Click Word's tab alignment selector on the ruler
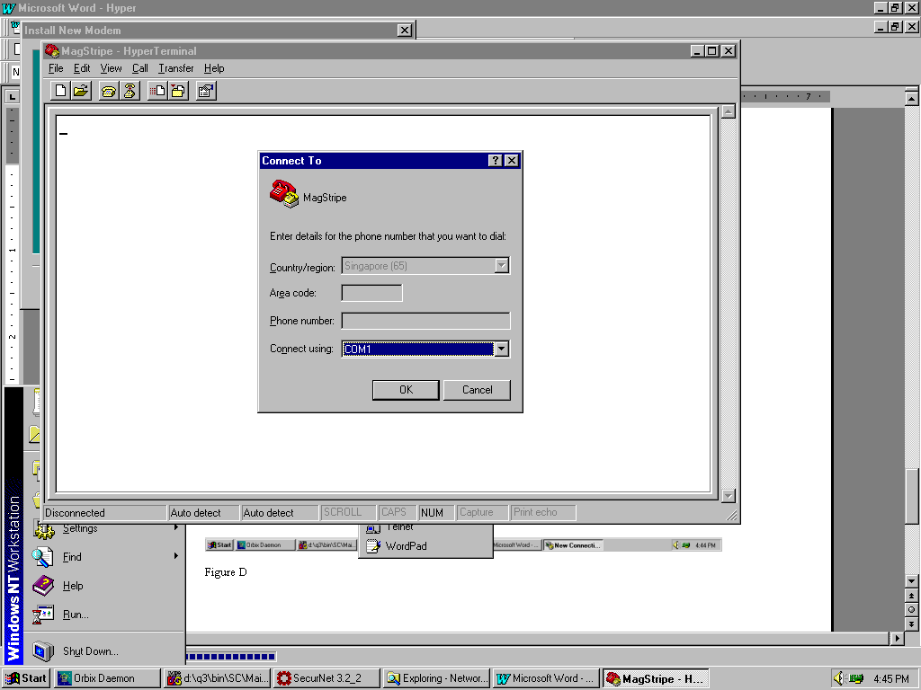Viewport: 921px width, 690px height. click(12, 96)
